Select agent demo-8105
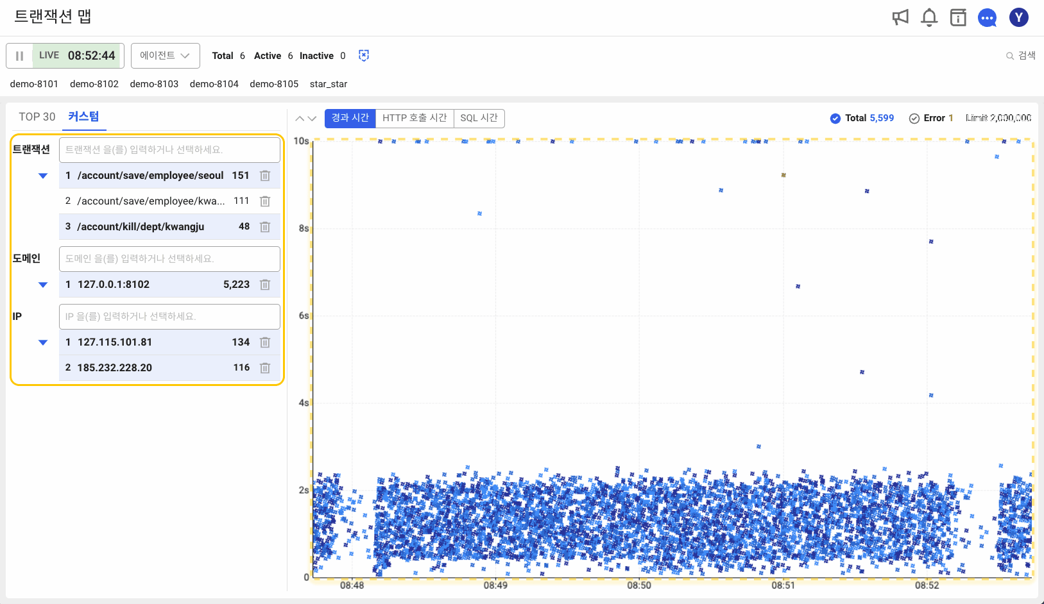Screen dimensions: 1044x604 274,84
